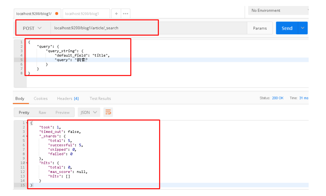
Task: Open tab options ellipsis menu
Action: click(125, 14)
